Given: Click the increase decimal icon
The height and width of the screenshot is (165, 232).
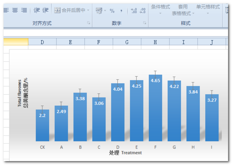Looking at the screenshot, I should pos(134,11).
